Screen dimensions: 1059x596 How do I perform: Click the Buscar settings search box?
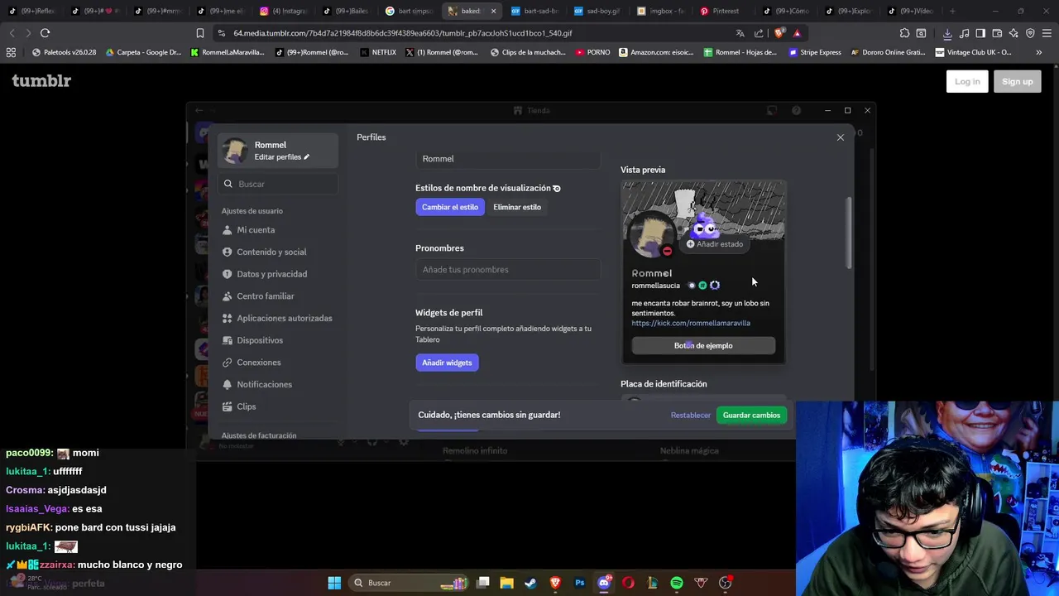coord(278,184)
